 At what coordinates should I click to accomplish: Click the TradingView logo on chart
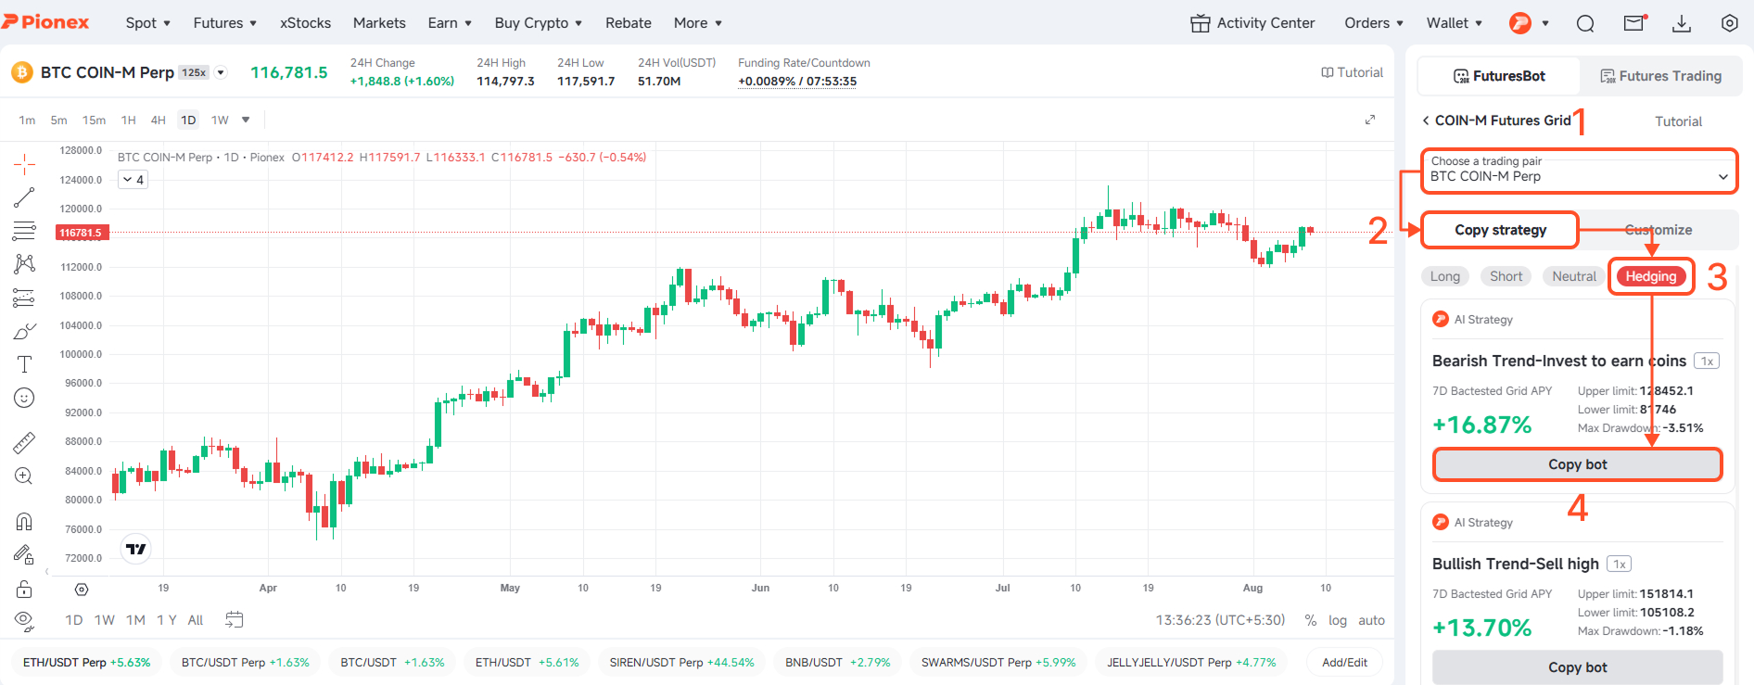(x=136, y=549)
